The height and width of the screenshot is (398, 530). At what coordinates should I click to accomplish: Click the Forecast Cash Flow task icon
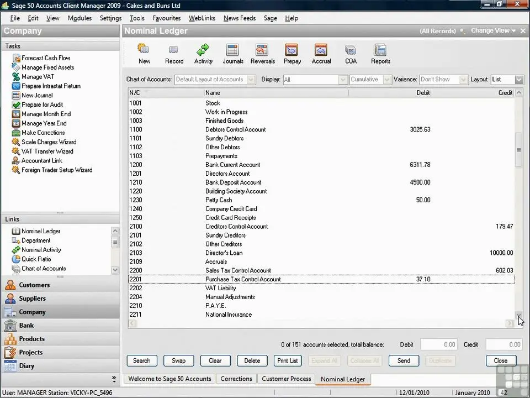tap(16, 58)
